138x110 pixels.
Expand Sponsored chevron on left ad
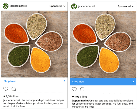pyautogui.click(x=64, y=6)
